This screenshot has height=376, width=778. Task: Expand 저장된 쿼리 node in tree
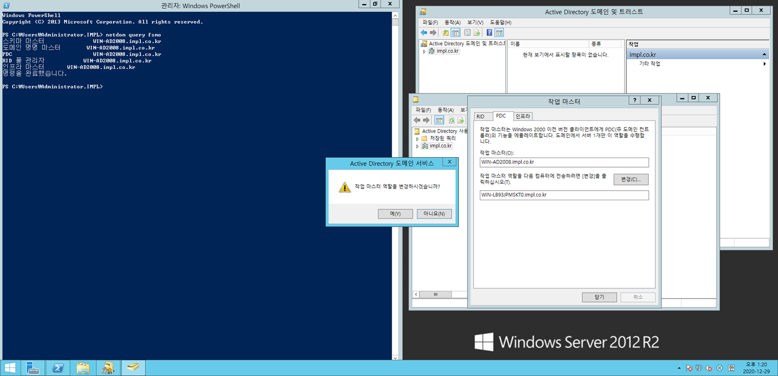click(x=417, y=138)
